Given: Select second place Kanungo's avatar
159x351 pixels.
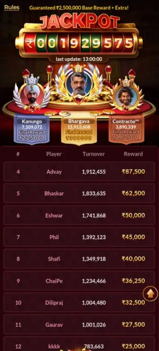Looking at the screenshot, I should [x=32, y=95].
